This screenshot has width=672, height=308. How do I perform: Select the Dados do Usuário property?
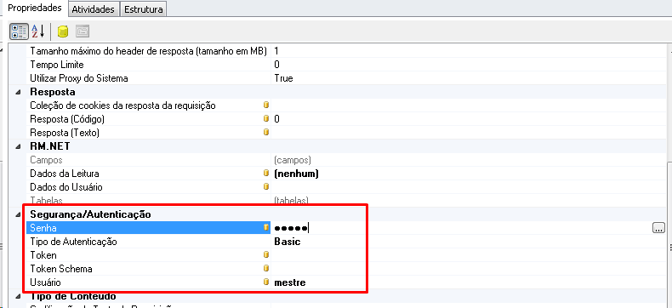tap(66, 187)
